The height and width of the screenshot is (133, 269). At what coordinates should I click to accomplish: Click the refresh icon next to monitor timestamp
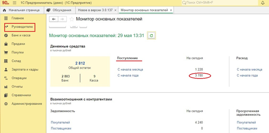coord(151,36)
